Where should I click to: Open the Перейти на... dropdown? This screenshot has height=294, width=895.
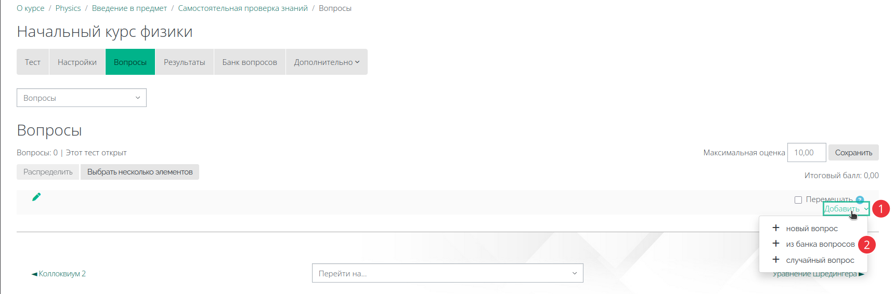[448, 273]
